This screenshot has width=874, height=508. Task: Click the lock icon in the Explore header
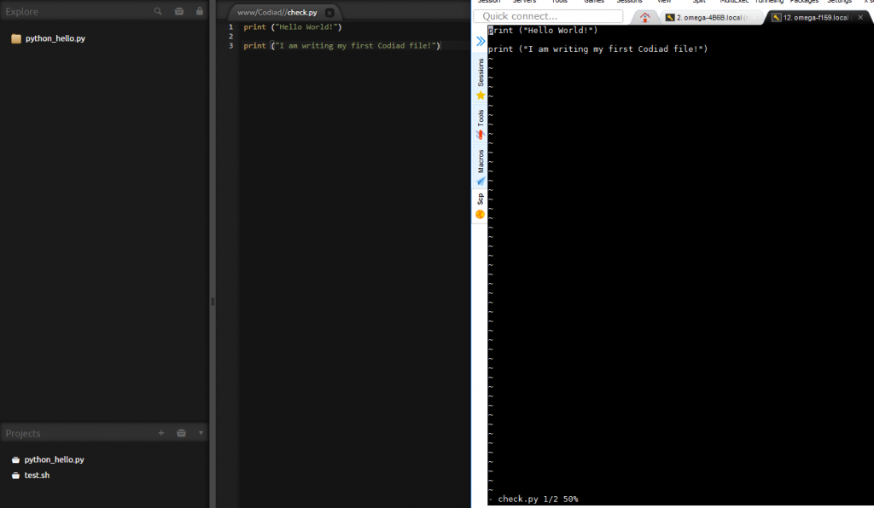tap(199, 11)
